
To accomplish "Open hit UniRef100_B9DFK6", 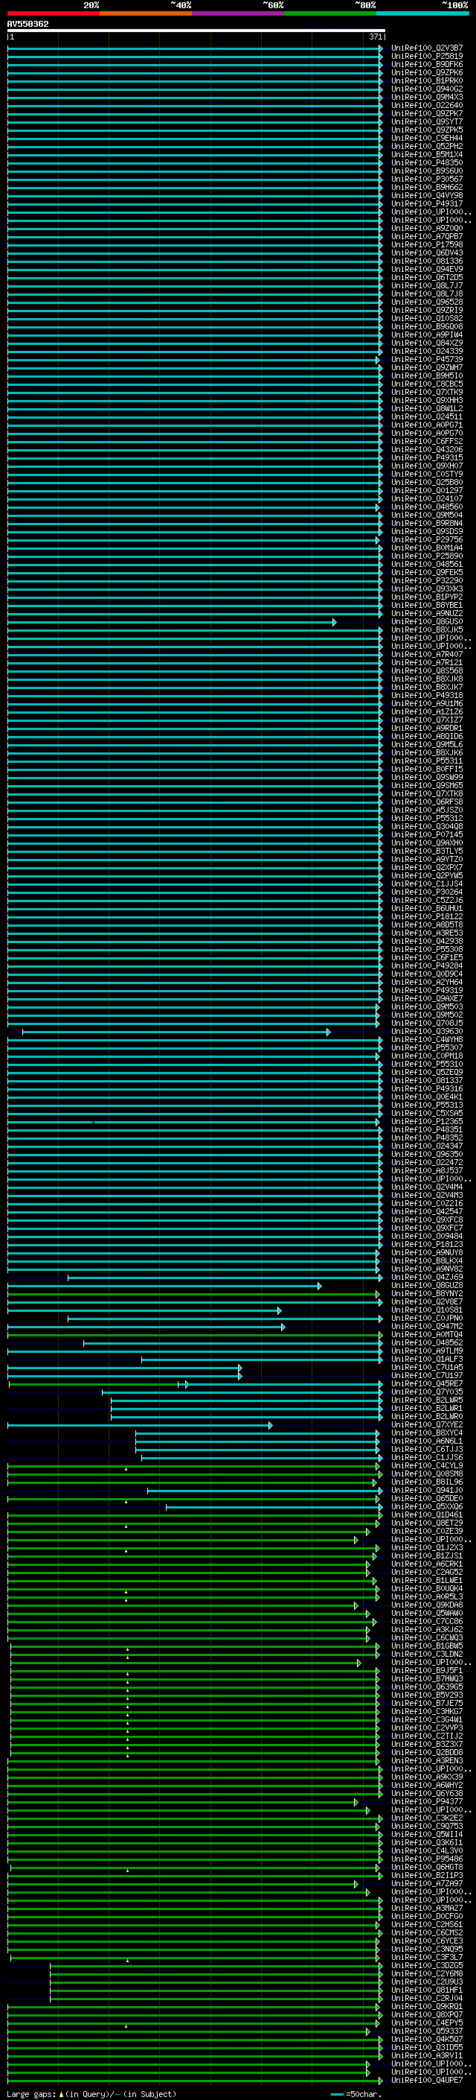I will tap(427, 64).
